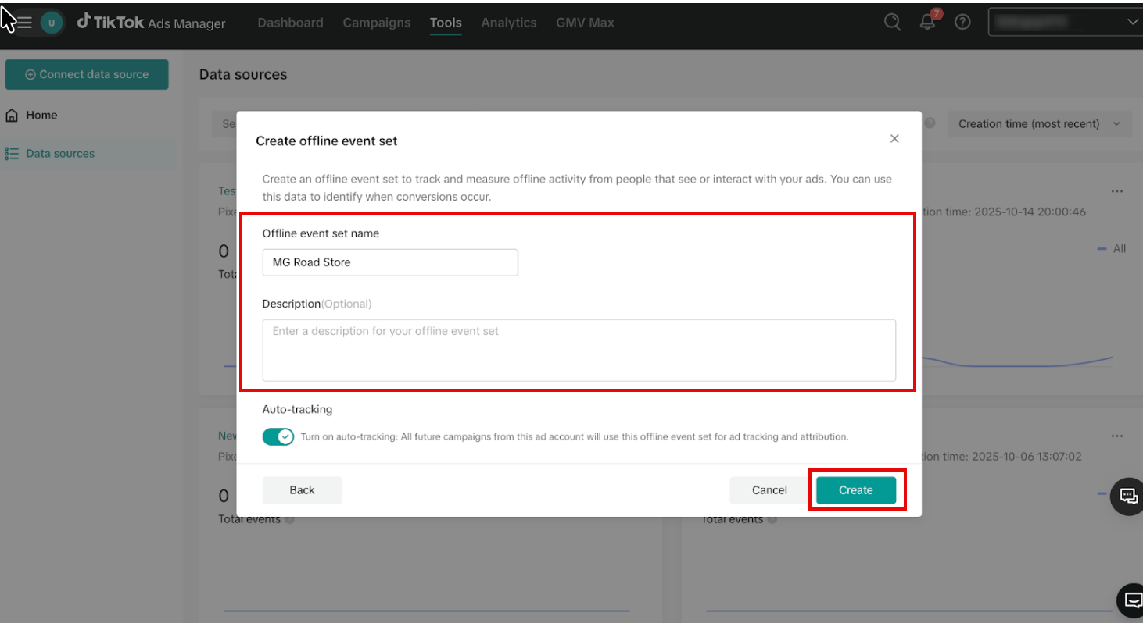Open the search magnifier icon
The width and height of the screenshot is (1143, 623).
(892, 22)
